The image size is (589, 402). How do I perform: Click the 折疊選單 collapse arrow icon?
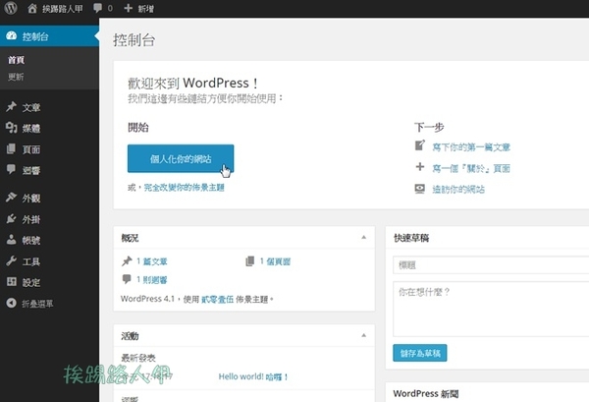[x=11, y=303]
